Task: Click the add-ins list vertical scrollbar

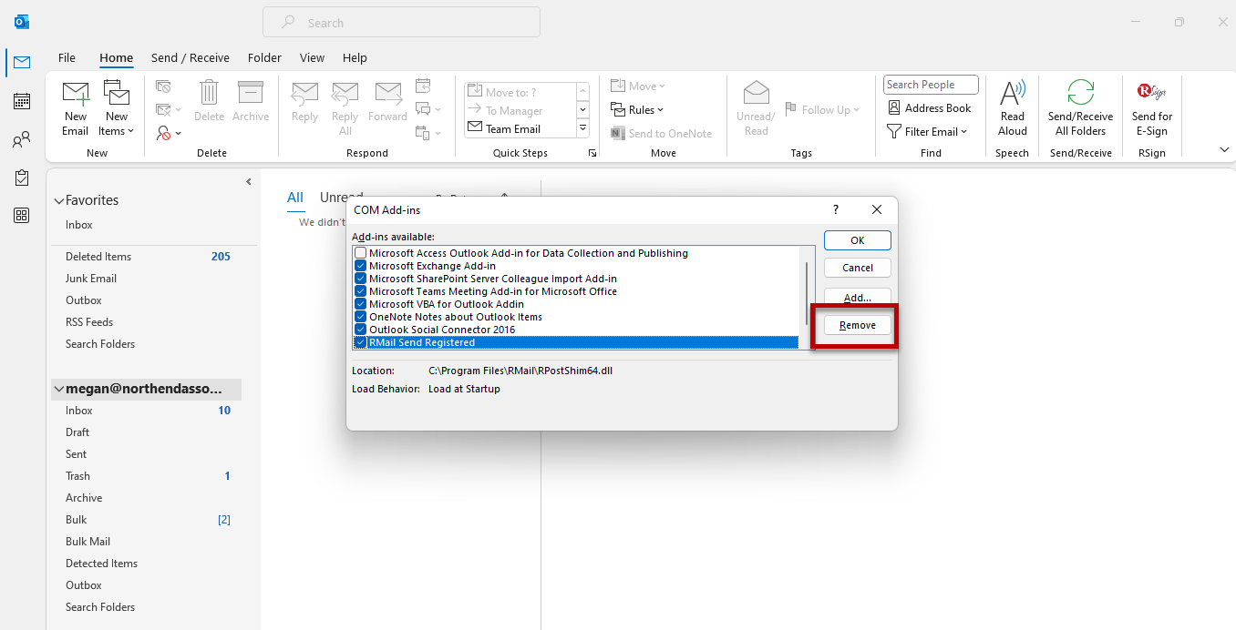Action: pyautogui.click(x=806, y=291)
